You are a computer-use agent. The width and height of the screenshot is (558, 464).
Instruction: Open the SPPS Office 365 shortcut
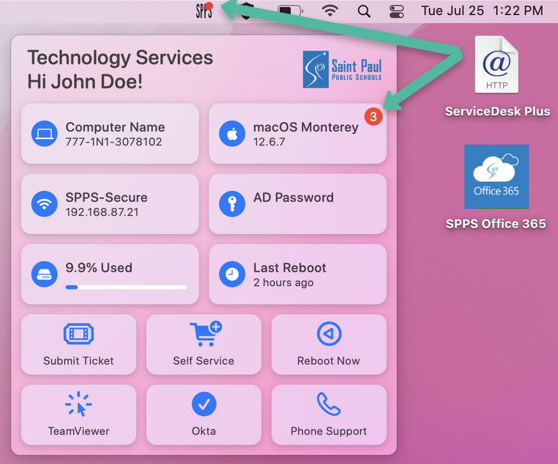click(497, 177)
